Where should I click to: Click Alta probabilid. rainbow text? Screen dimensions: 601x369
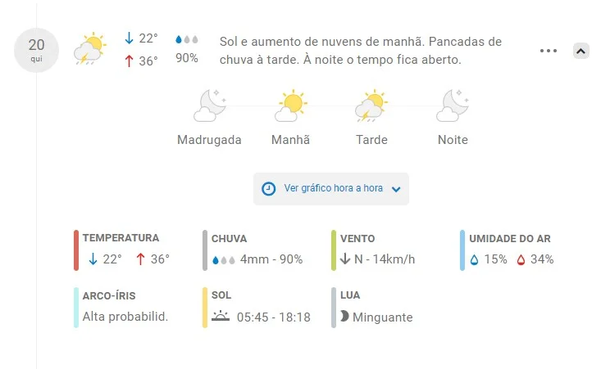125,317
